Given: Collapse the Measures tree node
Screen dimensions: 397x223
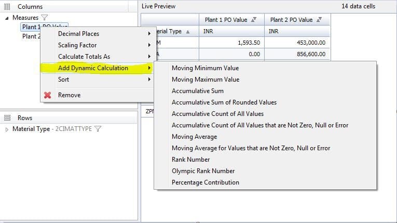Looking at the screenshot, I should (x=7, y=18).
